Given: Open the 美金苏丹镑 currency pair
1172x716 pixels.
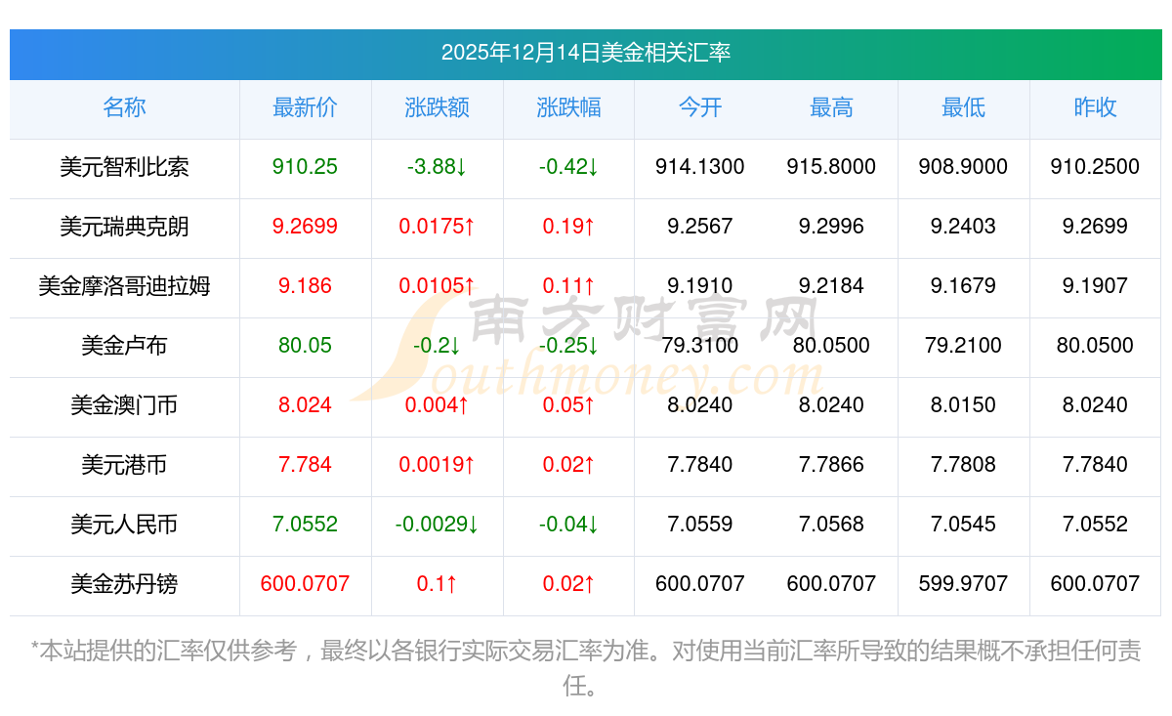Looking at the screenshot, I should pyautogui.click(x=124, y=584).
